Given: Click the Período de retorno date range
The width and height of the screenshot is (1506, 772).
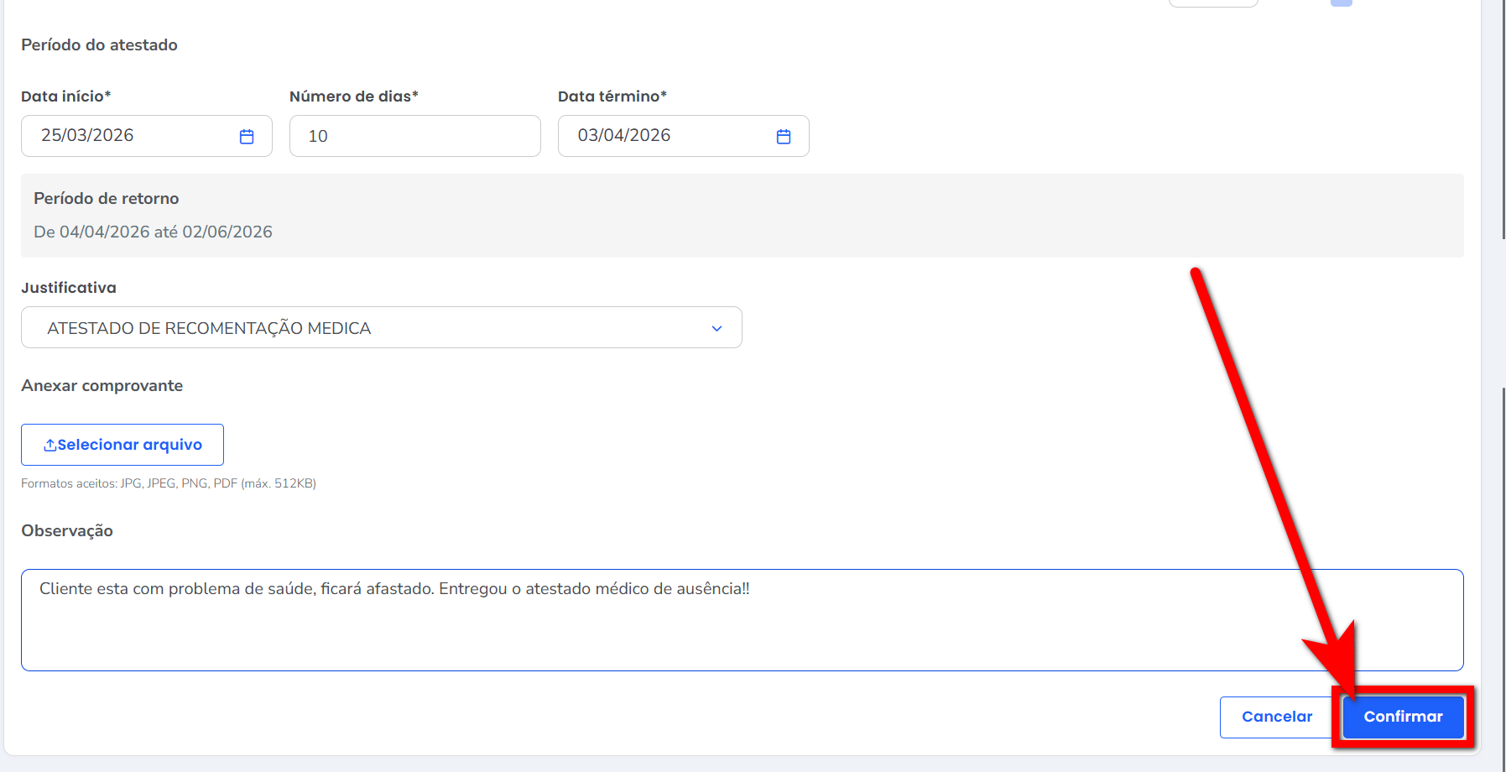Looking at the screenshot, I should click(x=153, y=232).
